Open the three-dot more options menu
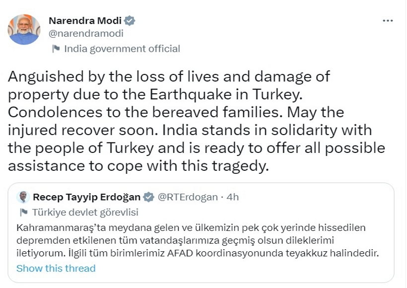 point(388,21)
